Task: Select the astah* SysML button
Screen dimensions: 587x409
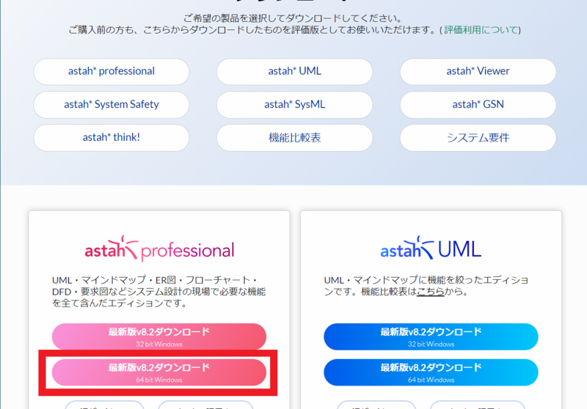Action: (x=295, y=105)
